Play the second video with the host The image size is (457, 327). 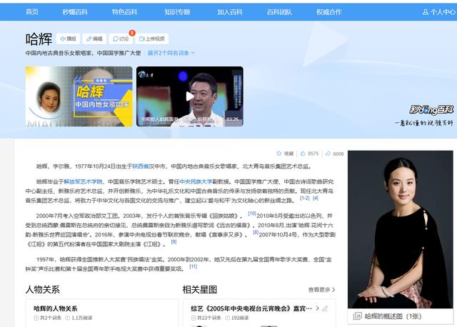click(x=190, y=96)
